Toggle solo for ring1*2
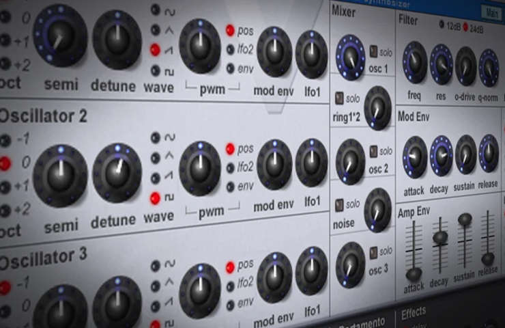Image resolution: width=505 pixels, height=328 pixels. (x=339, y=98)
